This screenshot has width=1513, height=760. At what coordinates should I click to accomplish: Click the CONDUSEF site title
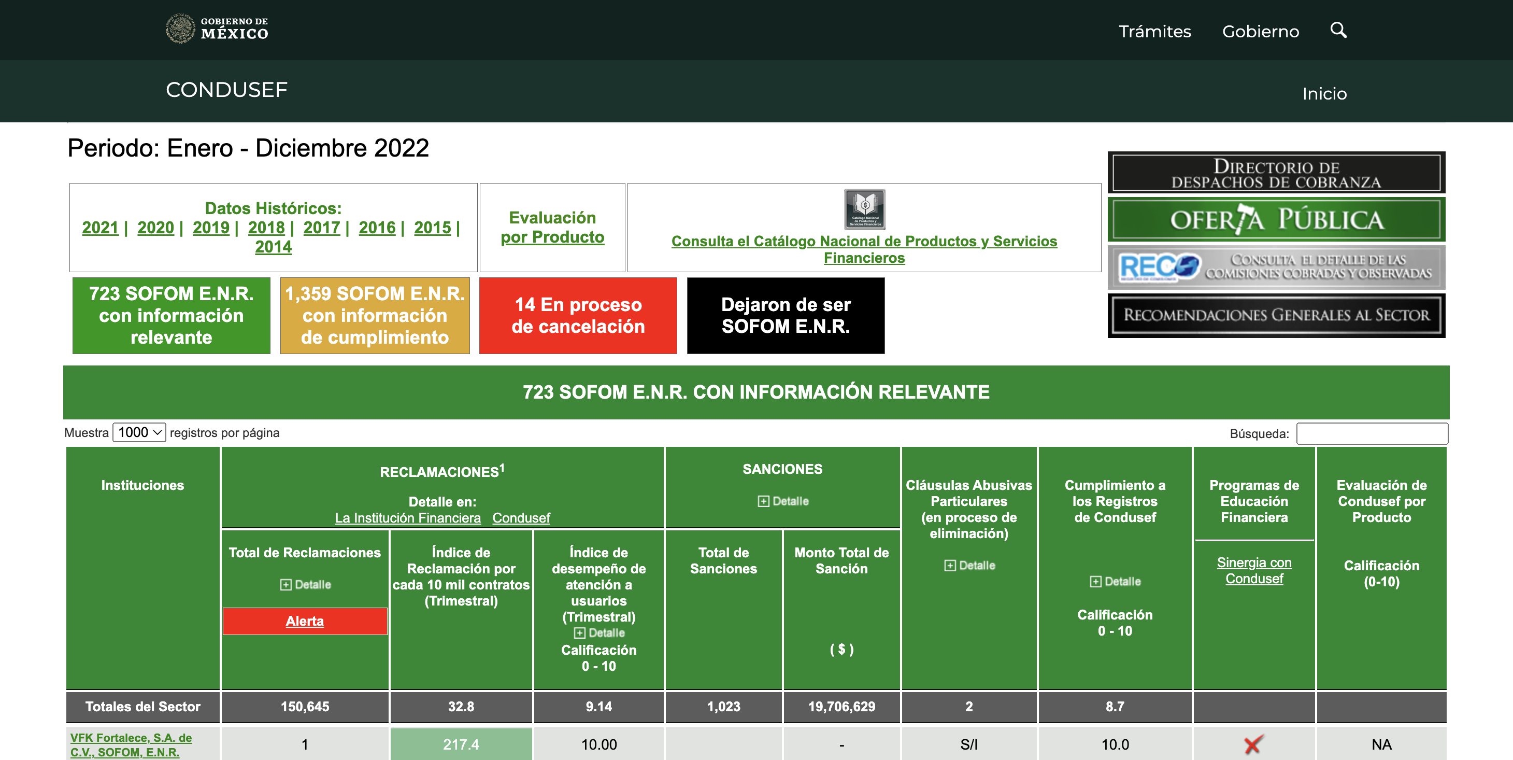[x=227, y=90]
